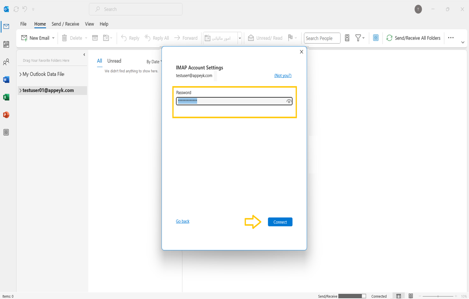469x299 pixels.
Task: Click the New Email button
Action: [35, 38]
